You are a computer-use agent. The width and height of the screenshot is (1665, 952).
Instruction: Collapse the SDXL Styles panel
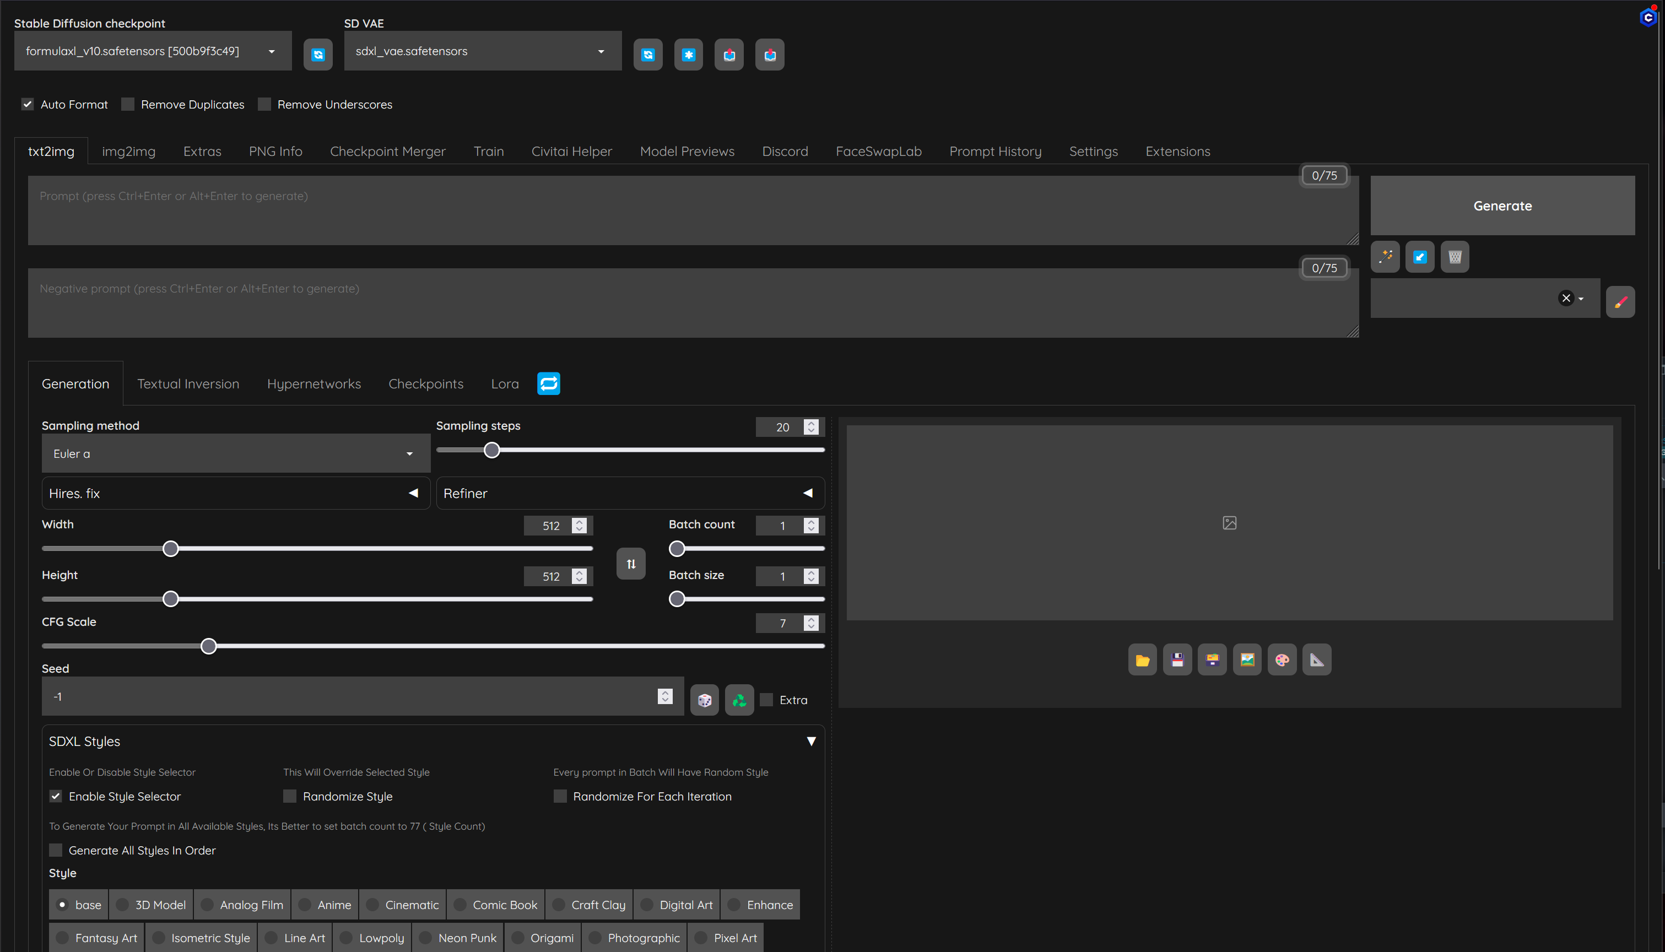pyautogui.click(x=811, y=741)
